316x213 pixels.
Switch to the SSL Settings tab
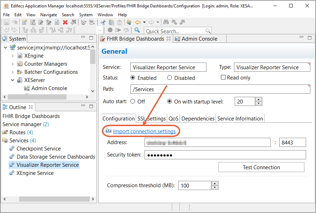click(x=152, y=119)
